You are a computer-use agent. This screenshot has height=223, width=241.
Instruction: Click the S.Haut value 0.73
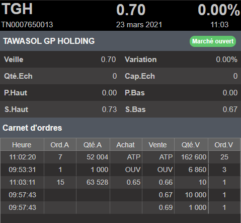point(109,109)
